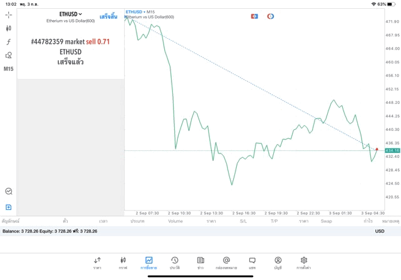Change the M15 timeframe selector
The image size is (401, 280).
(9, 69)
